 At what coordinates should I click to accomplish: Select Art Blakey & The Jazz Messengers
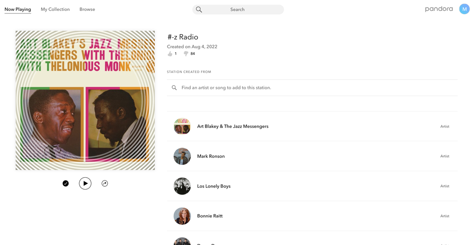pos(232,127)
